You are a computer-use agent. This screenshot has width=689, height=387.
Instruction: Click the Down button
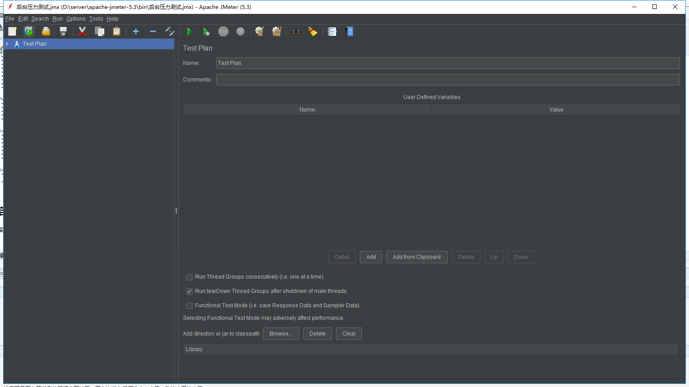[x=521, y=257]
